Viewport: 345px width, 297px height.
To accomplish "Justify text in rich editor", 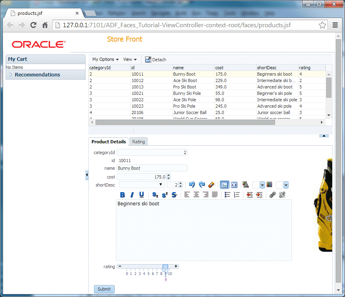I will 215,195.
